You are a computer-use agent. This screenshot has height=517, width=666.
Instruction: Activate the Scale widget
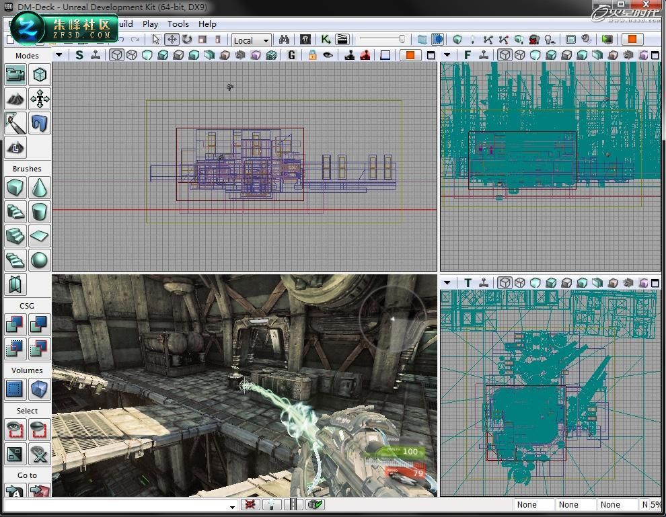point(202,40)
